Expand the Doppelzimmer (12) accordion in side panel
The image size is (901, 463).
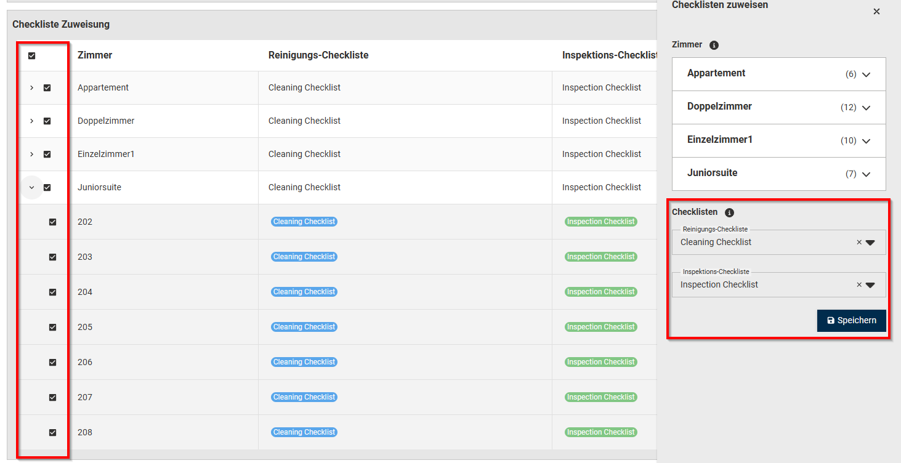tap(778, 107)
